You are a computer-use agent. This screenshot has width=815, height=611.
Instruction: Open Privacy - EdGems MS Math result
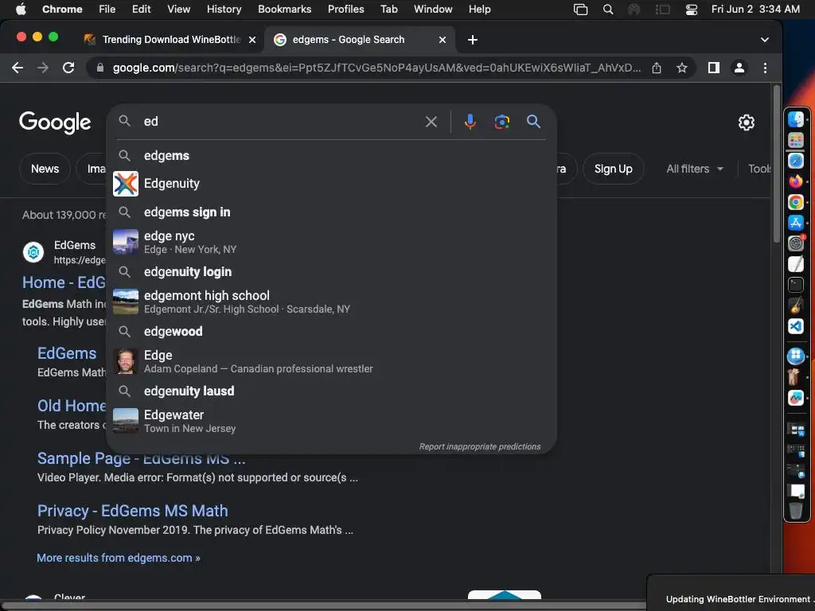(x=133, y=511)
